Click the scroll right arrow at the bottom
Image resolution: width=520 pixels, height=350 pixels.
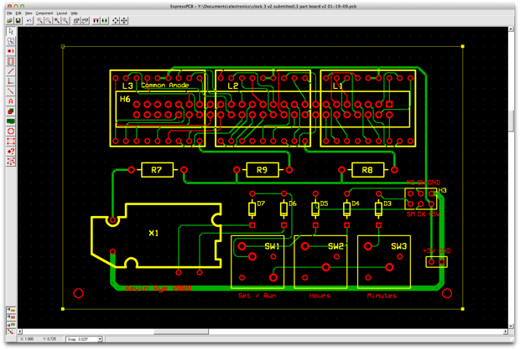point(506,332)
